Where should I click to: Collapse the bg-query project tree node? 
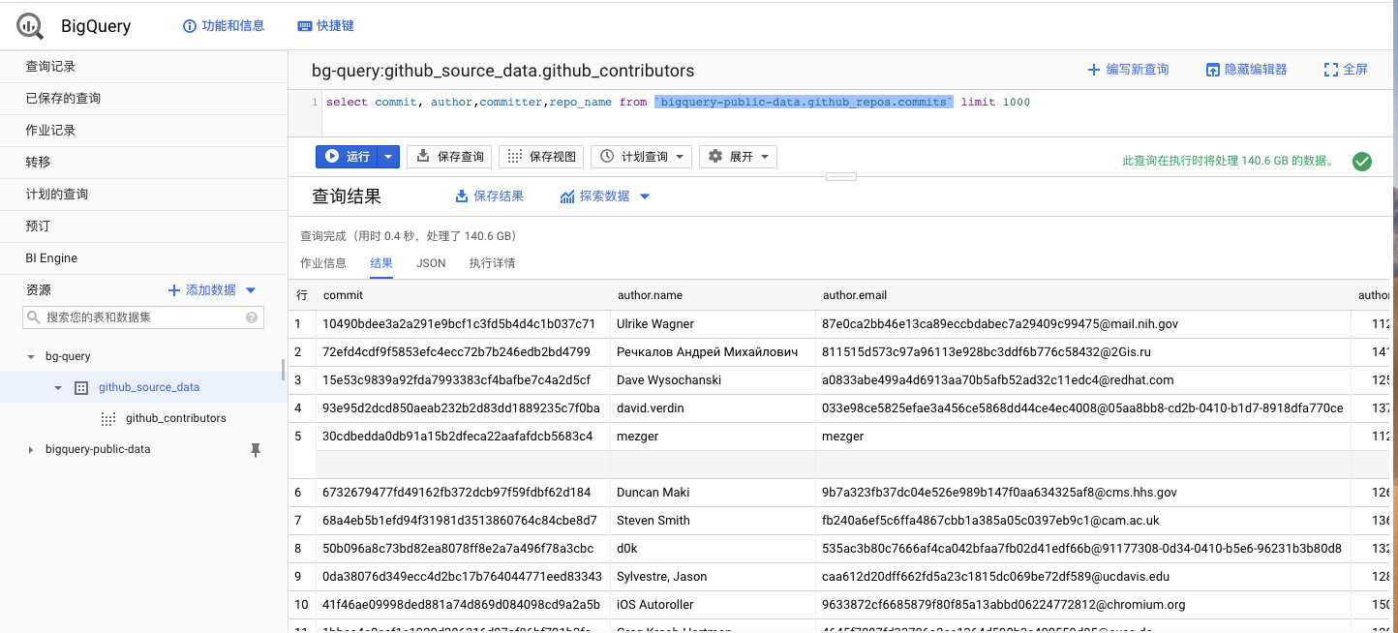click(x=31, y=357)
